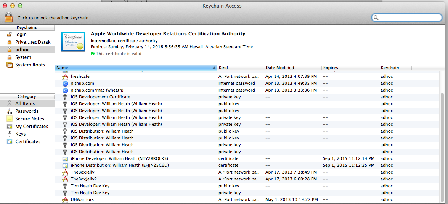Click the Keychain column header

coord(395,68)
